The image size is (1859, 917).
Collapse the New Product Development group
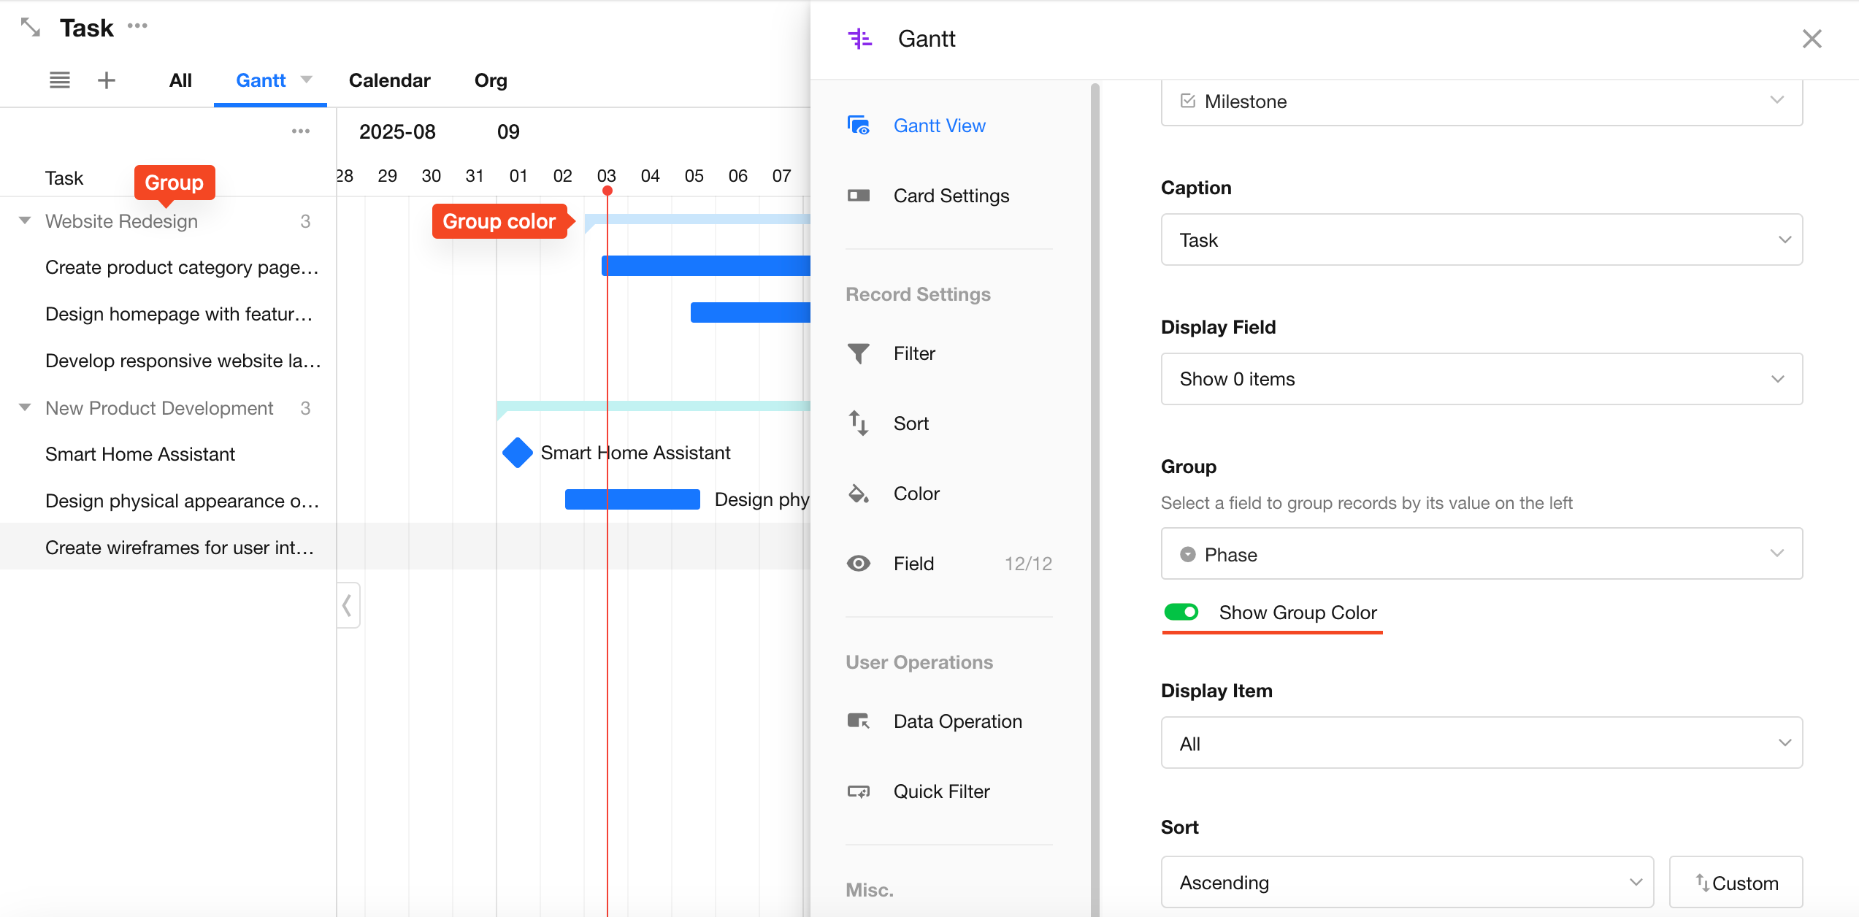[25, 407]
